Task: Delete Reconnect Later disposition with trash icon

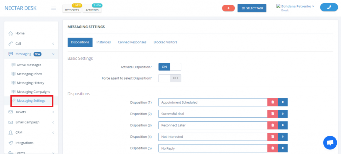Action: [273, 125]
